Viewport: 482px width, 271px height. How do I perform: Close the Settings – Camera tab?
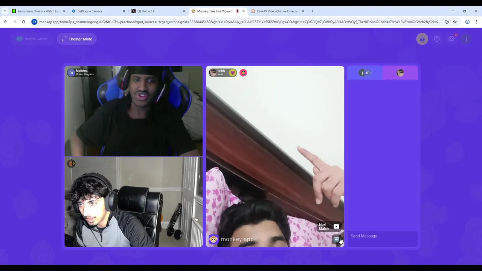(124, 11)
